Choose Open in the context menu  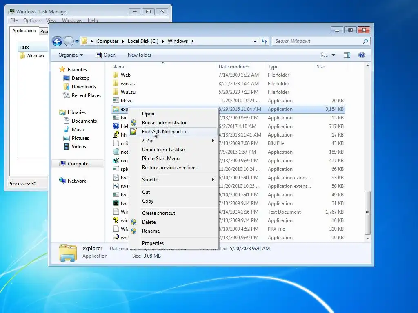pos(173,114)
